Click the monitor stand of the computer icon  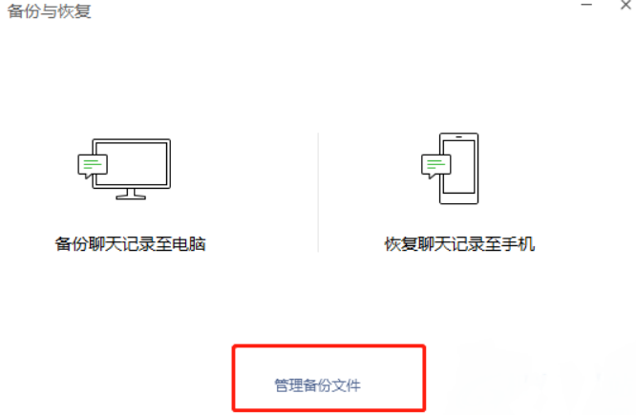coord(131,195)
